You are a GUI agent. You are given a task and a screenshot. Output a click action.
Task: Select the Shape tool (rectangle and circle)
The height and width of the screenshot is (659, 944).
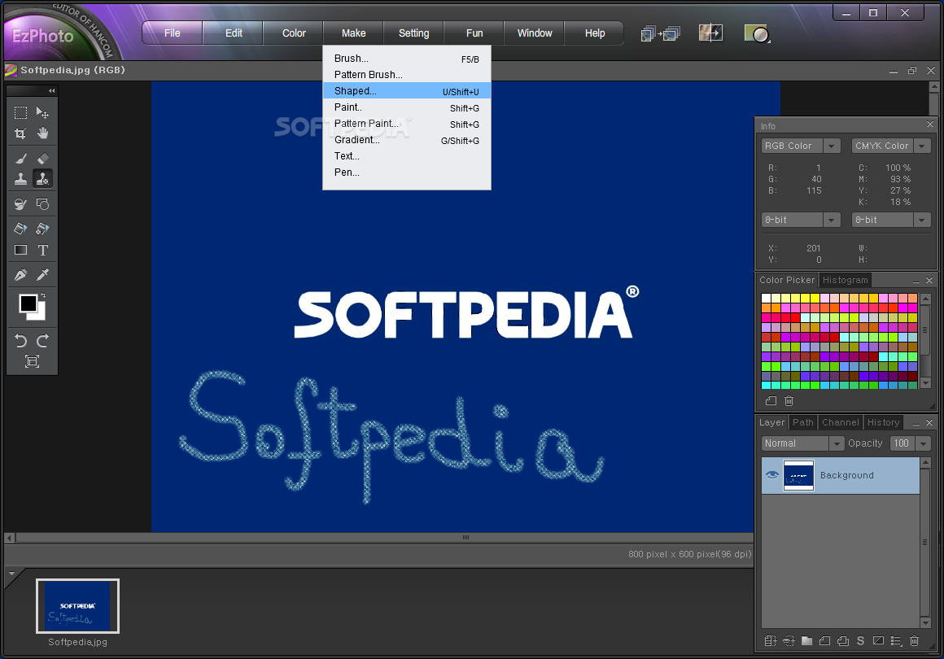click(x=43, y=204)
